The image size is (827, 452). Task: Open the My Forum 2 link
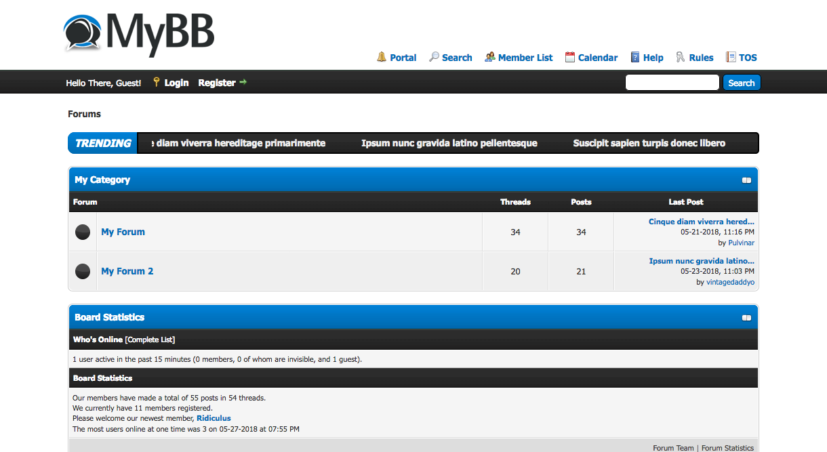(x=127, y=271)
